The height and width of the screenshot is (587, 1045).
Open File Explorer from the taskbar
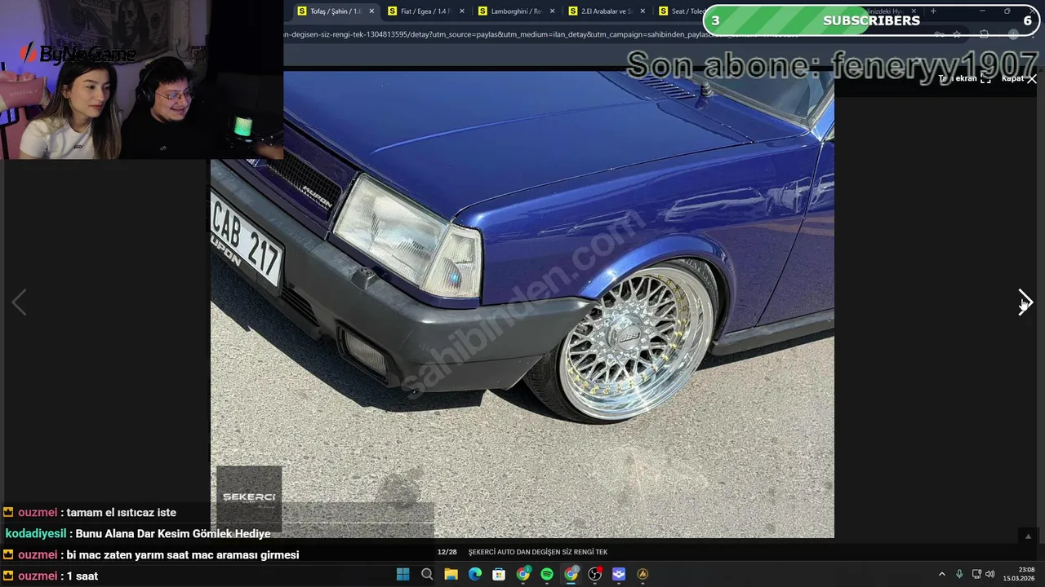tap(451, 574)
